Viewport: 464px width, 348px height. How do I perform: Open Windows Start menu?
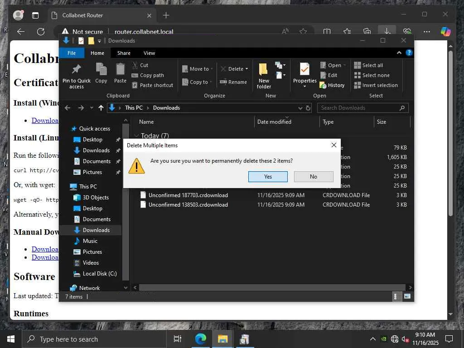11,339
